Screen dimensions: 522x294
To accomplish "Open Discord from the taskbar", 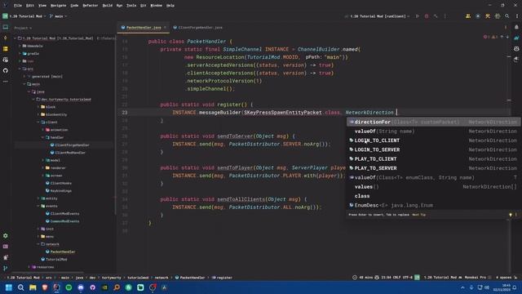I will click(81, 287).
